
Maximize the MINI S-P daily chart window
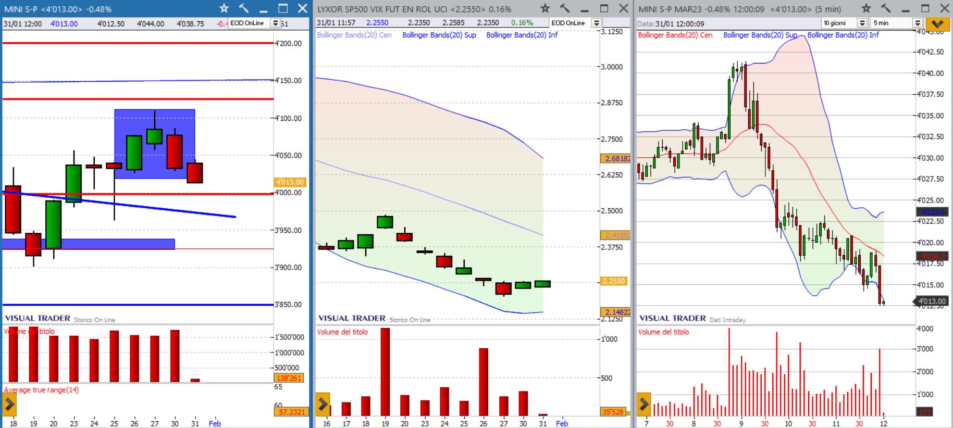point(283,8)
